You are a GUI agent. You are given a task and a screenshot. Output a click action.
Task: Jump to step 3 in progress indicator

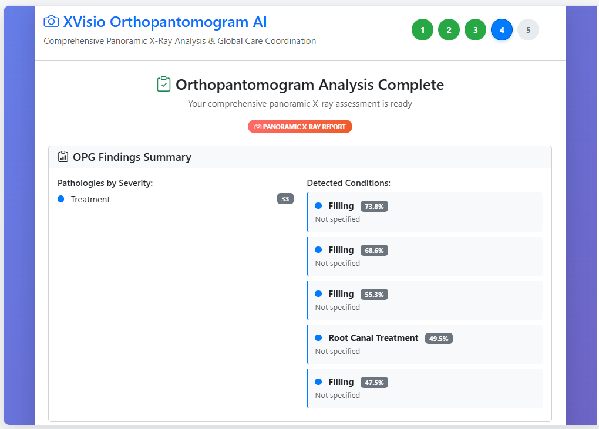[475, 30]
